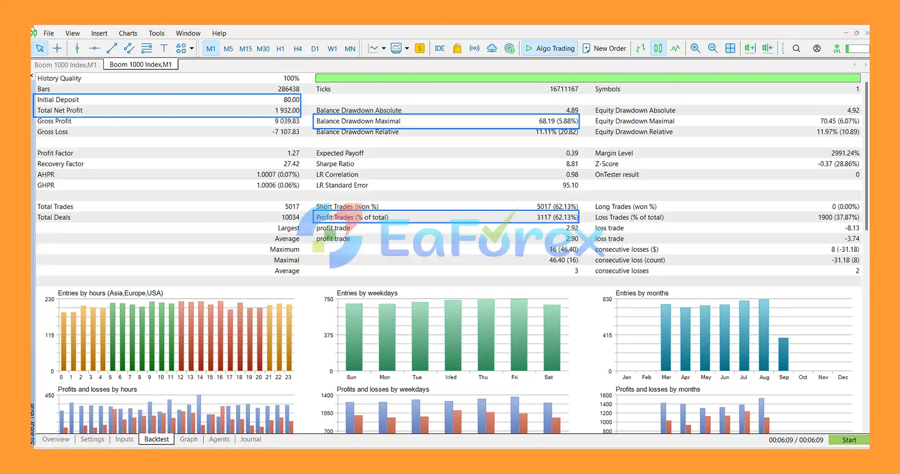
Task: Toggle Algo Trading
Action: (x=550, y=48)
